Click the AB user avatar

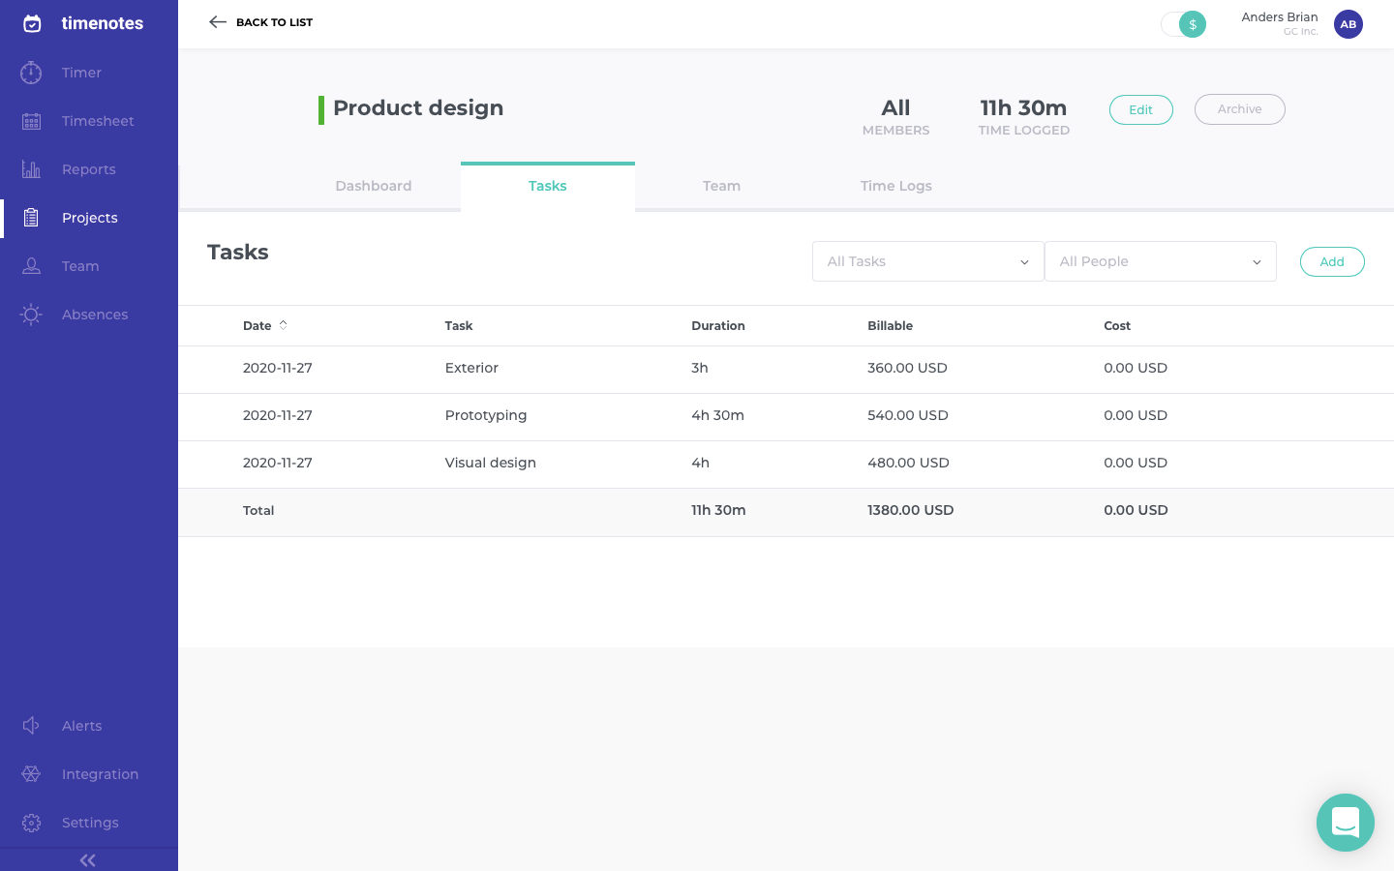click(x=1349, y=24)
